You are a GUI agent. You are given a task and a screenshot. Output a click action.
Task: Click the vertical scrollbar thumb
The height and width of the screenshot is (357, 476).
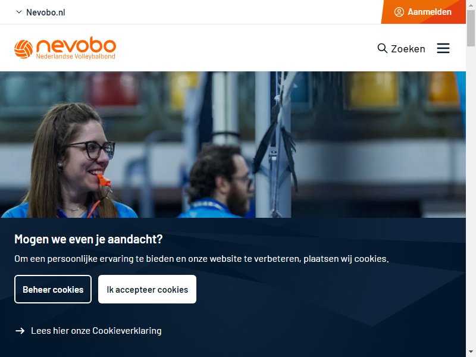pos(471,28)
